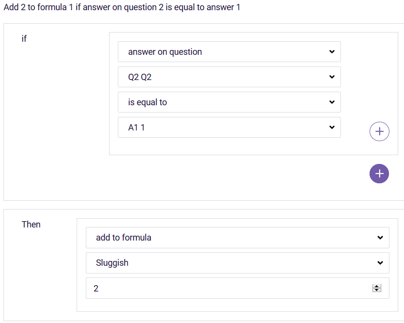Select the number input showing 2
Screen dimensions: 404x323
[x=194, y=288]
